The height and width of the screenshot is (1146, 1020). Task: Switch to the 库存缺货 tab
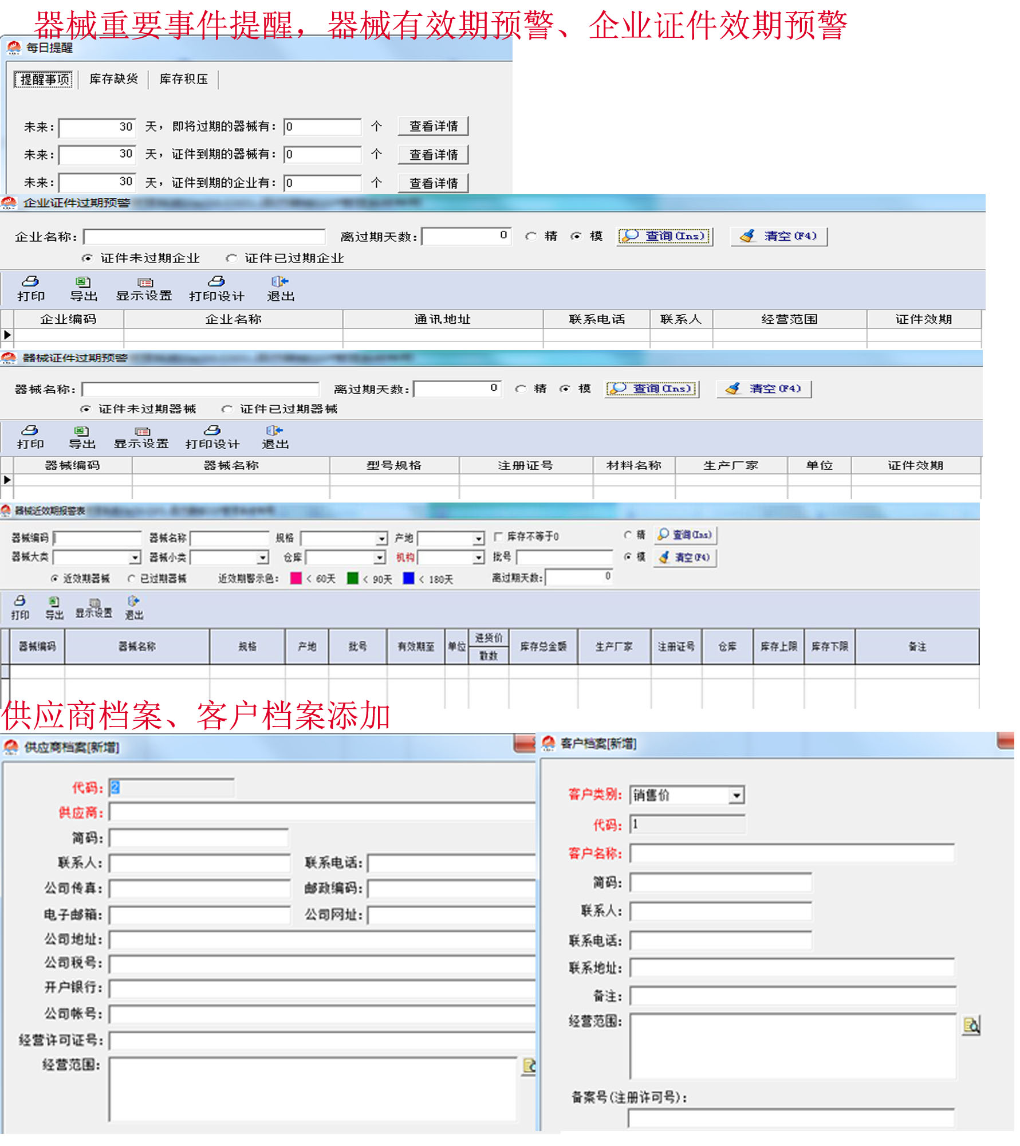[x=113, y=79]
